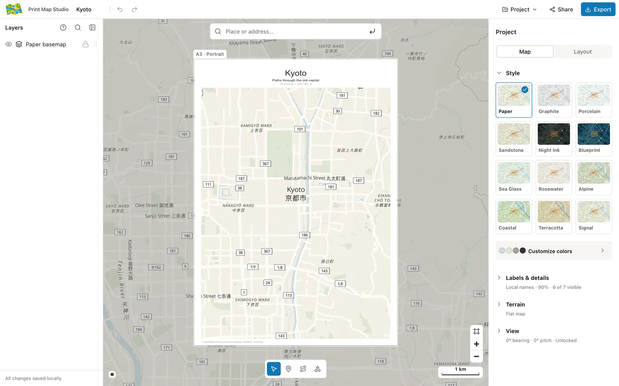Expand the Terrain section
Screen dimensions: 619x386
click(x=554, y=309)
